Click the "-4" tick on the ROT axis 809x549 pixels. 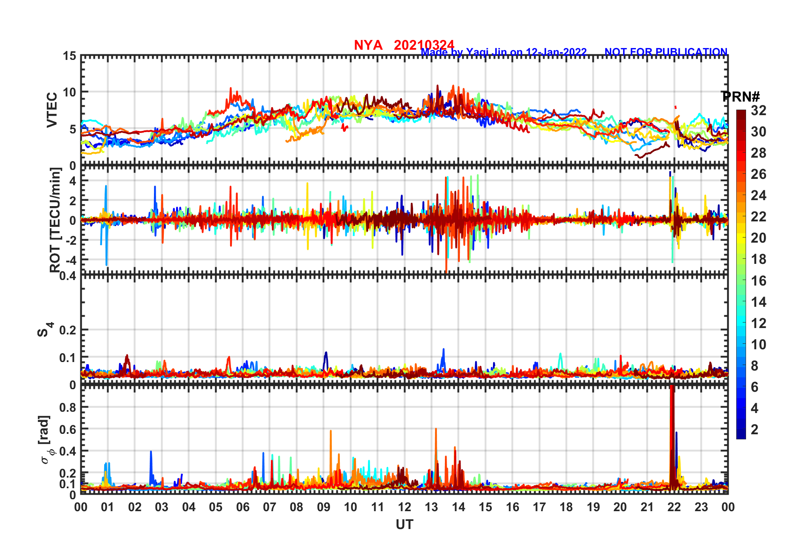71,260
